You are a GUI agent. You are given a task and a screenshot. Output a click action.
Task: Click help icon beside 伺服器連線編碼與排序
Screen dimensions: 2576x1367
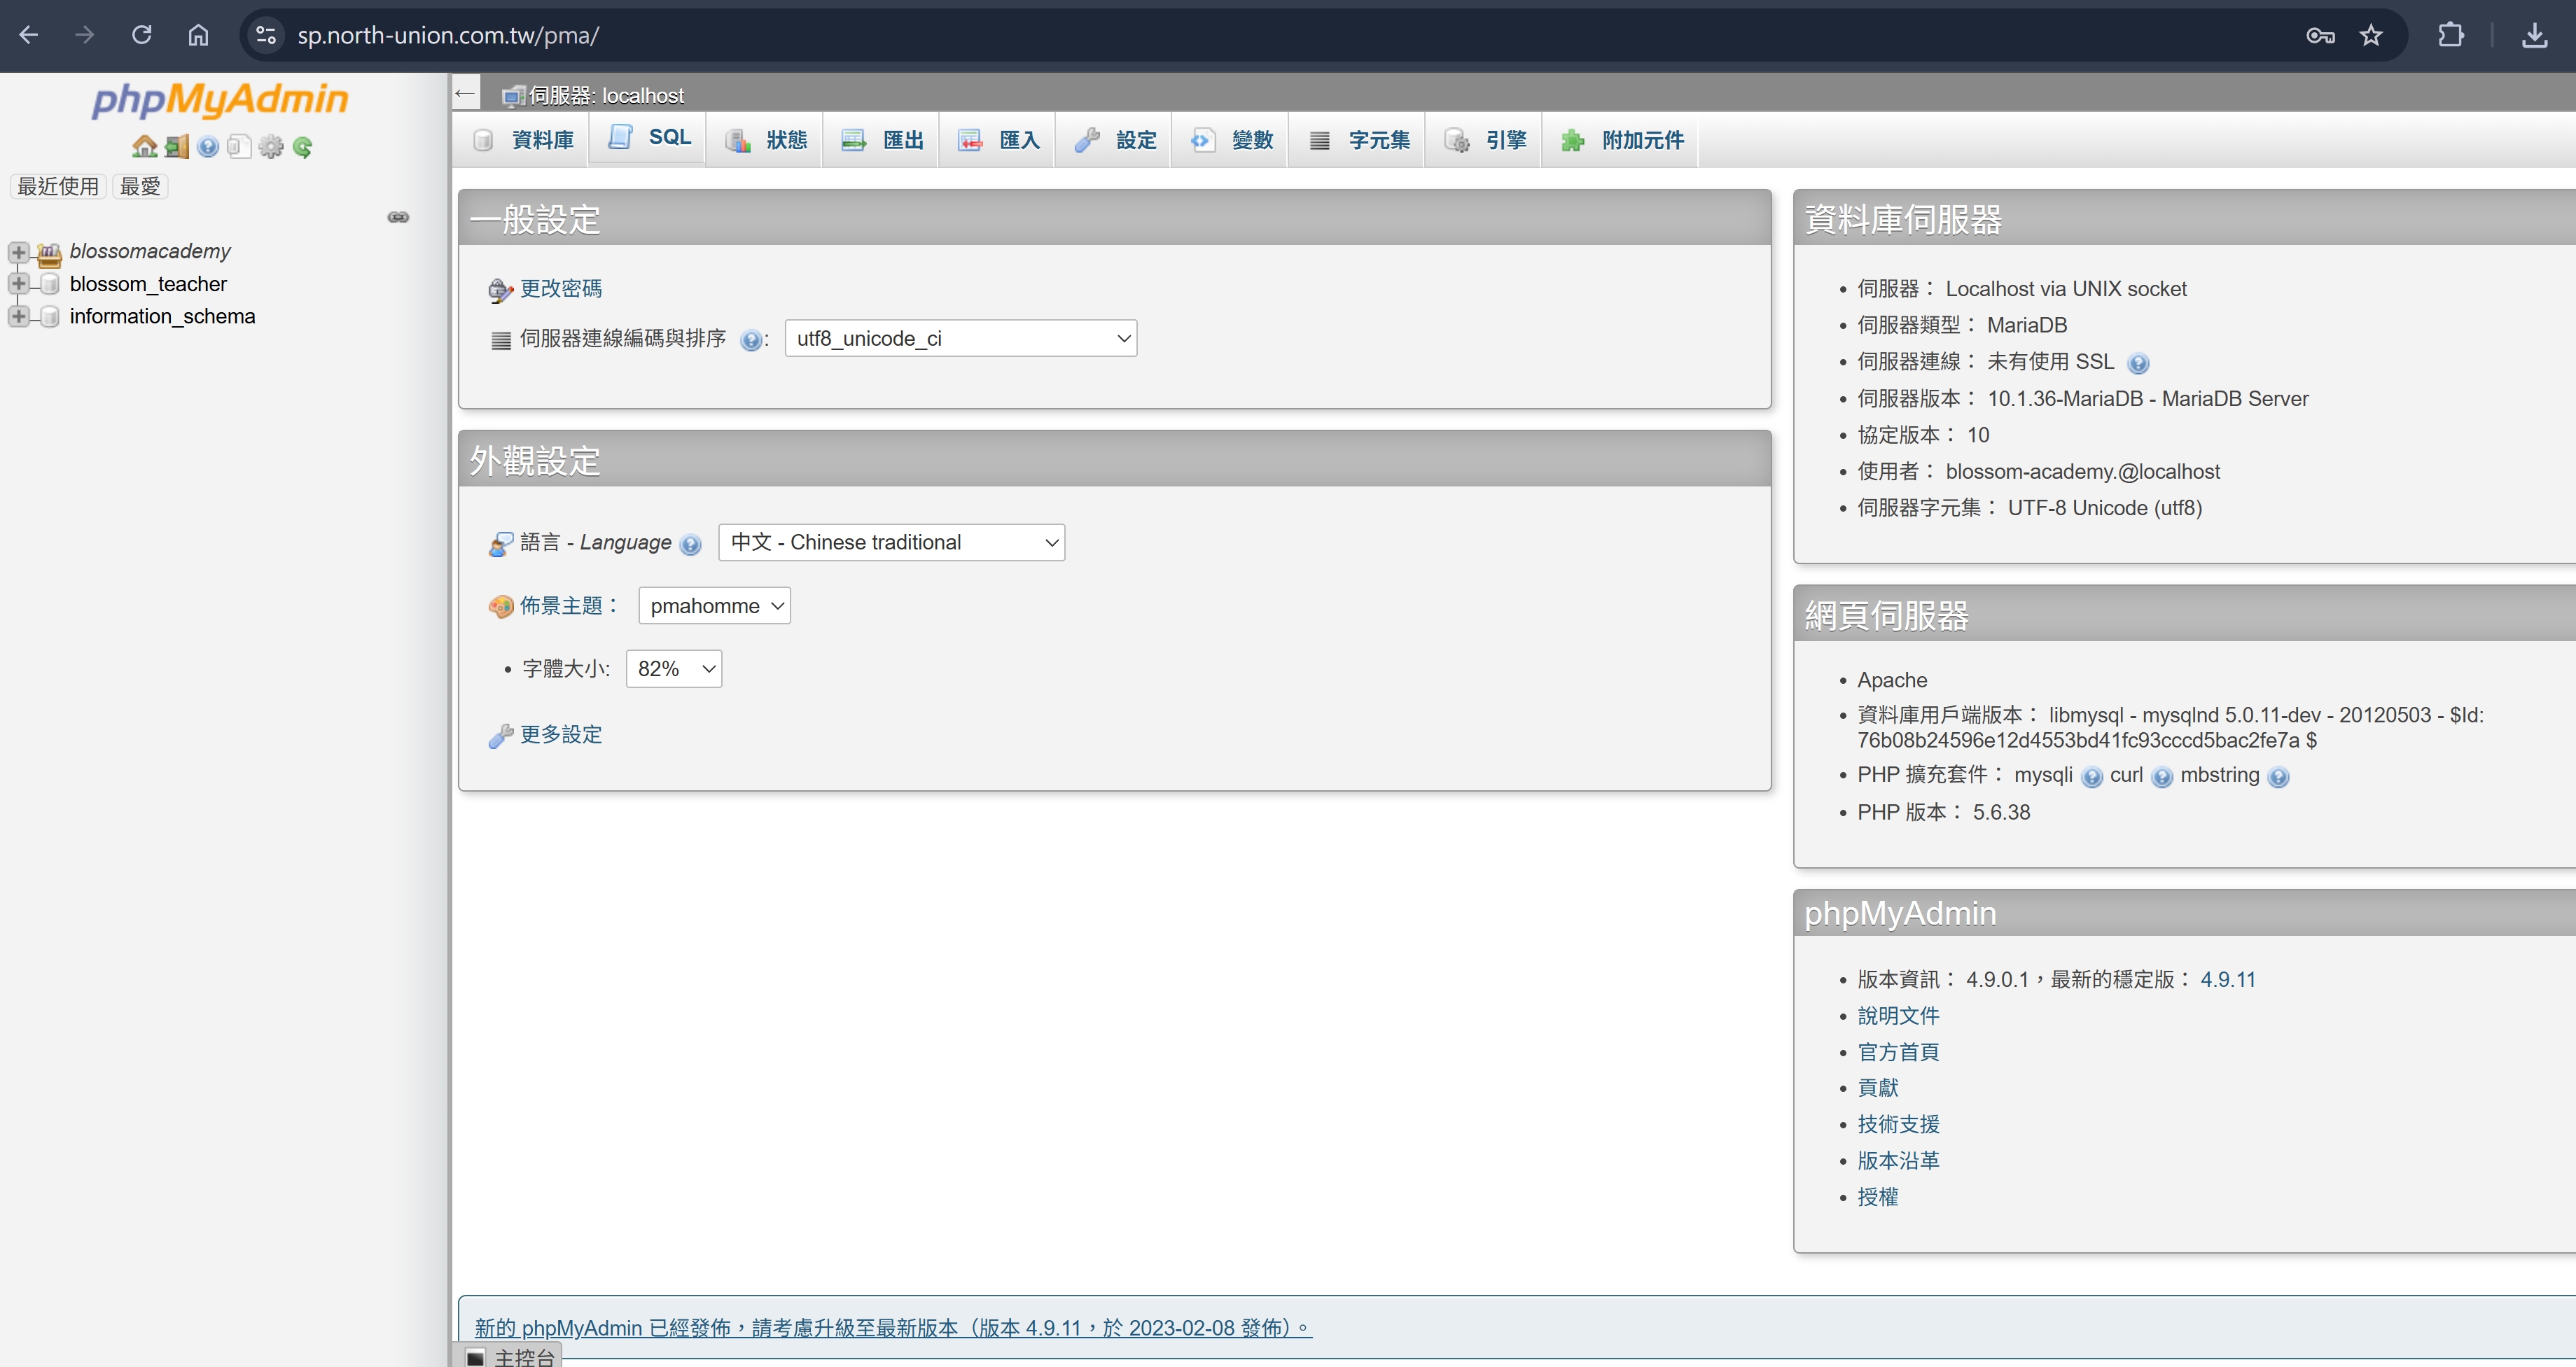pyautogui.click(x=751, y=340)
